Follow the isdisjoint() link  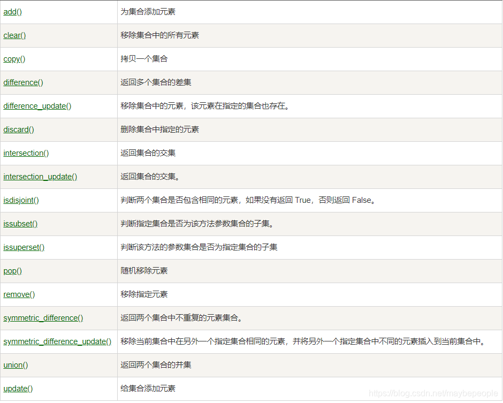click(x=21, y=200)
